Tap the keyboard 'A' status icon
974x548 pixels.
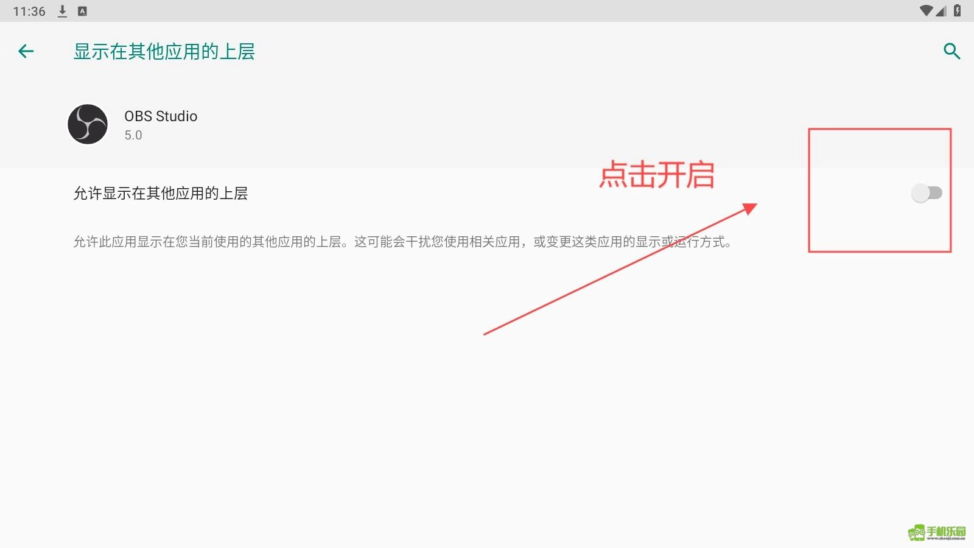[x=83, y=11]
